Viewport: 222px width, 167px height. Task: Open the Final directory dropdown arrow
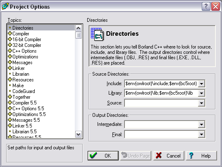click(201, 135)
